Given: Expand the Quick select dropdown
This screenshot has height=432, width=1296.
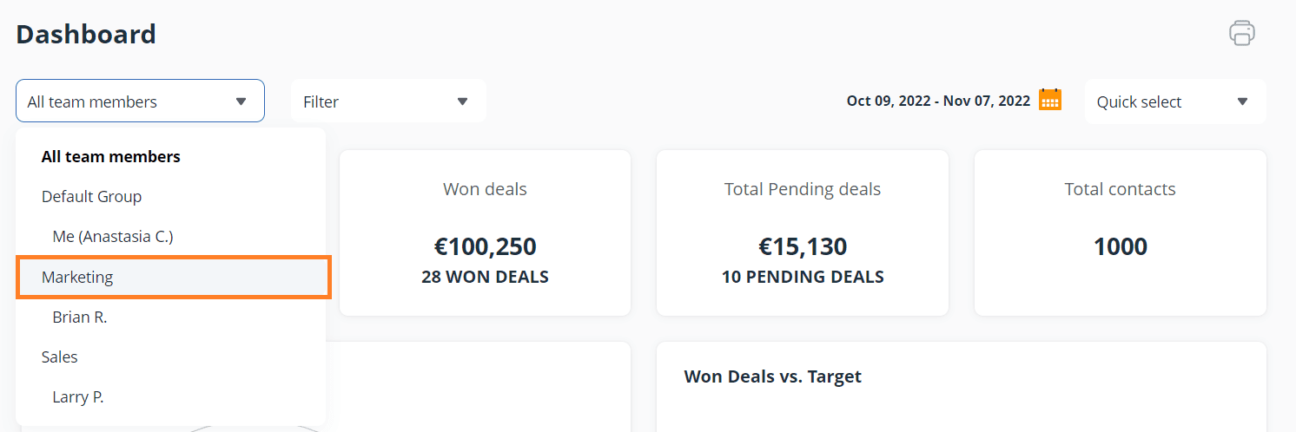Looking at the screenshot, I should tap(1174, 101).
